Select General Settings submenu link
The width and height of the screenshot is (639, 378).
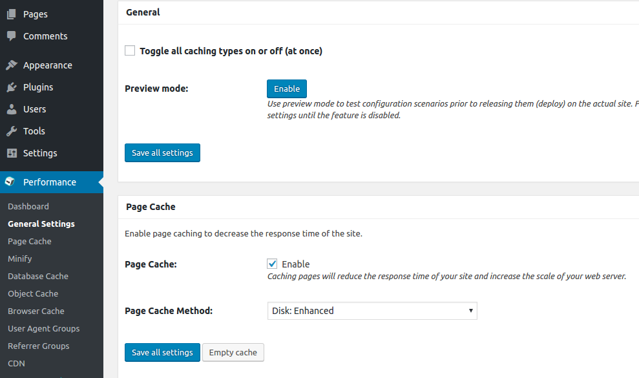[41, 224]
